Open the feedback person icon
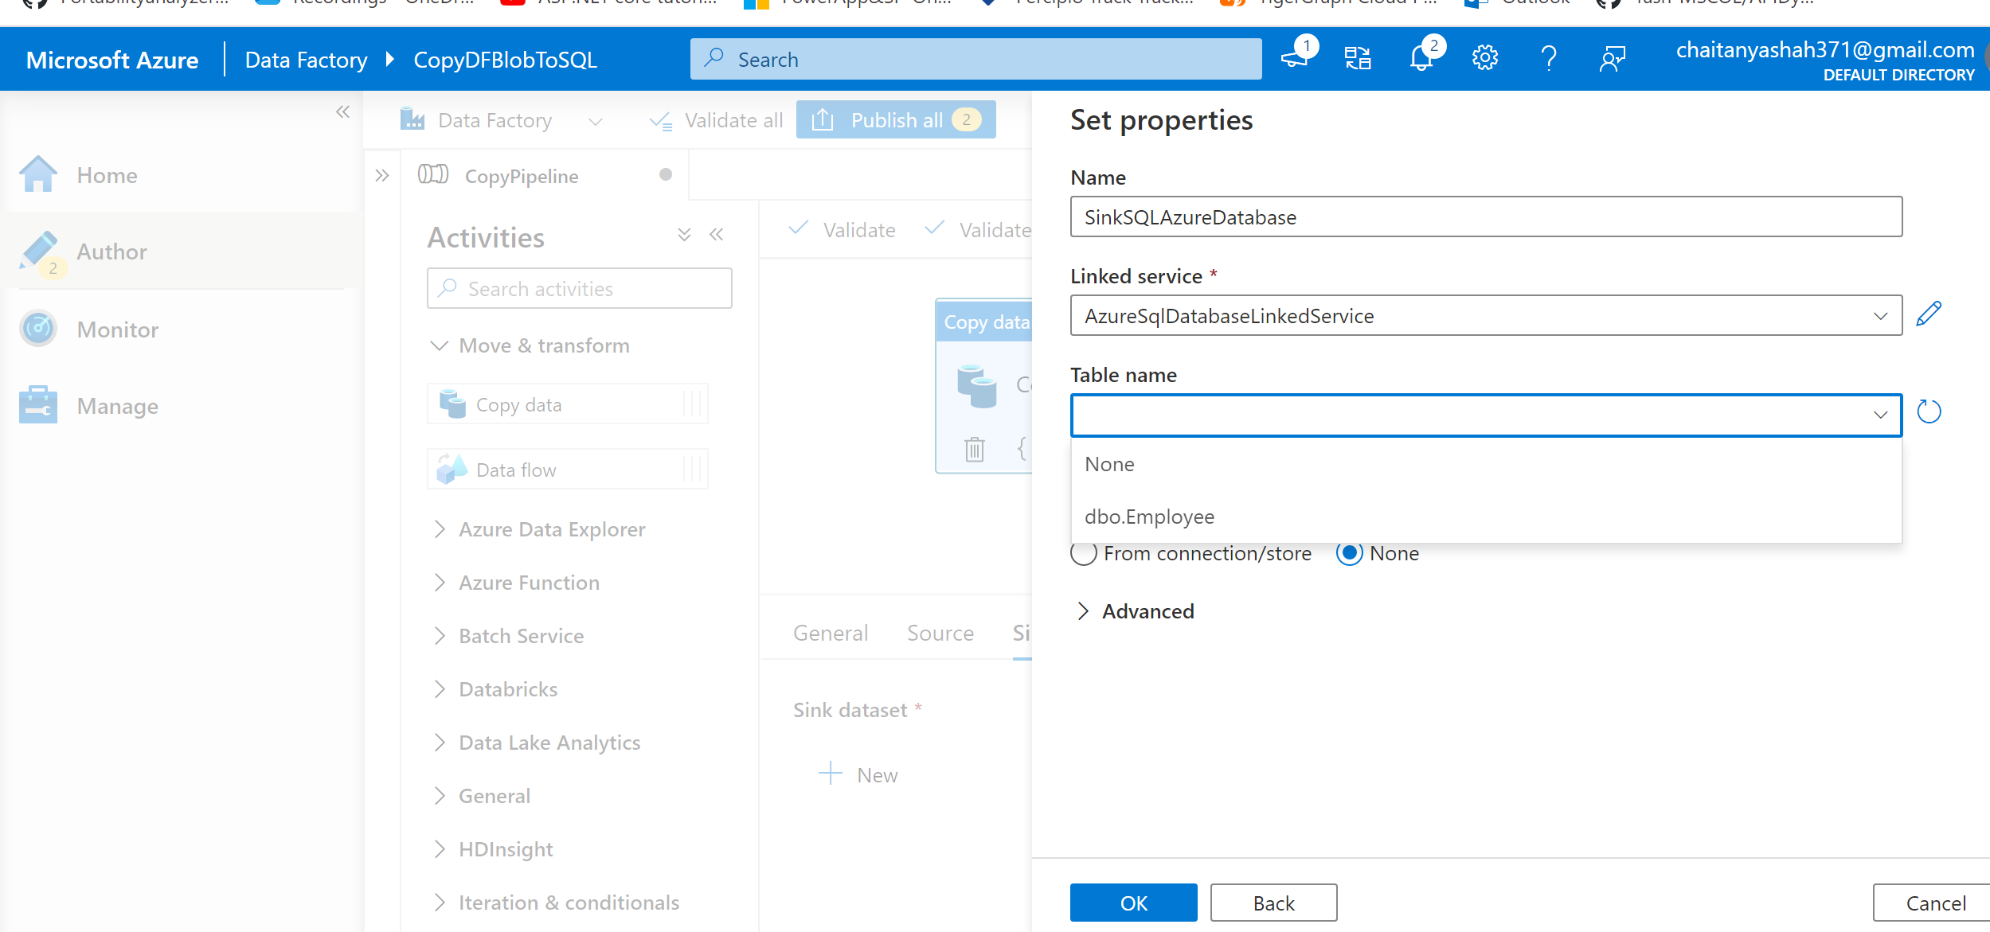The width and height of the screenshot is (1990, 932). 1613,58
